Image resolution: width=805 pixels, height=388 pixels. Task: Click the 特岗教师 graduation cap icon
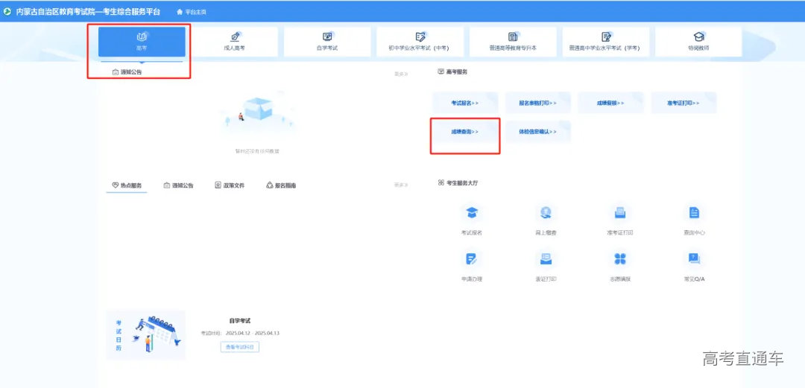[698, 37]
